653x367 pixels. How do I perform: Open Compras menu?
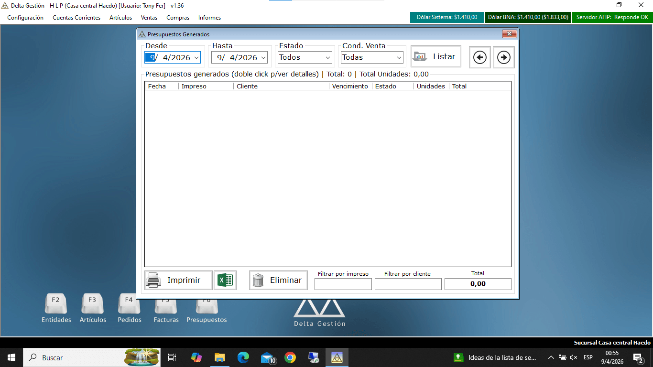[x=178, y=18]
